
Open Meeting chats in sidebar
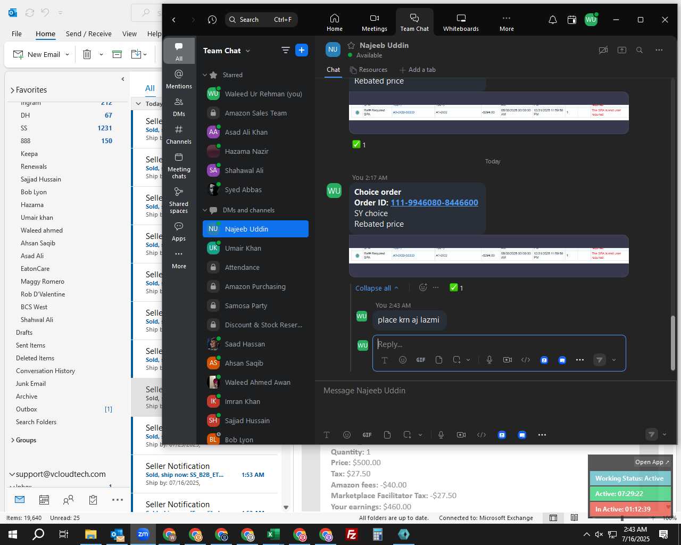tap(179, 166)
